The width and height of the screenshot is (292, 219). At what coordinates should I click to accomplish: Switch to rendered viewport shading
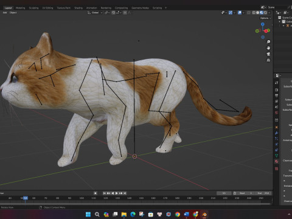[265, 13]
